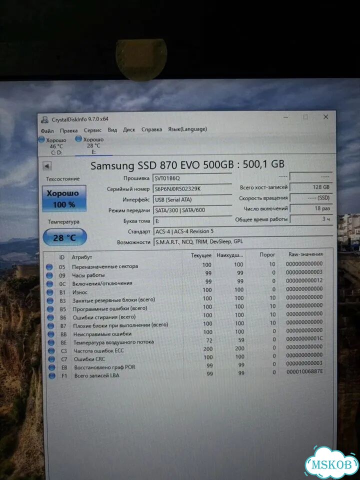Select the Ошибки стирания (всего) text
The height and width of the screenshot is (480, 360).
(x=104, y=317)
